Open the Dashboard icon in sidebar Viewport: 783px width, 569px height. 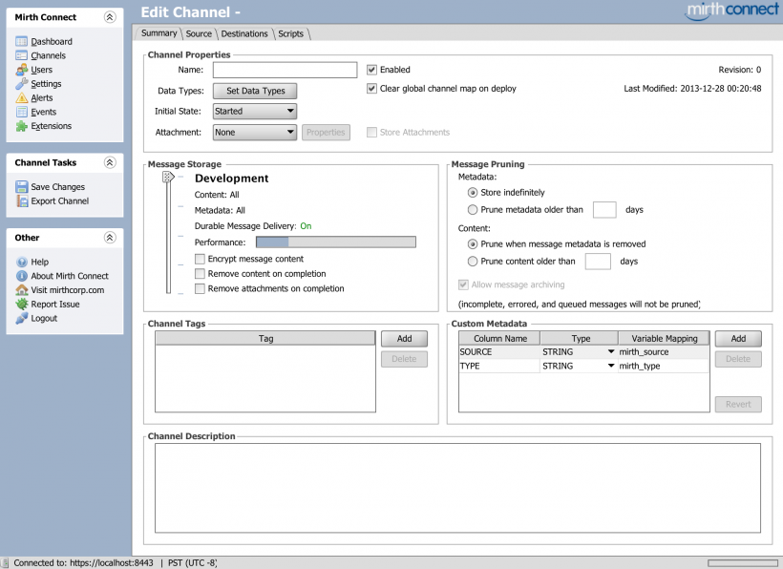click(22, 41)
